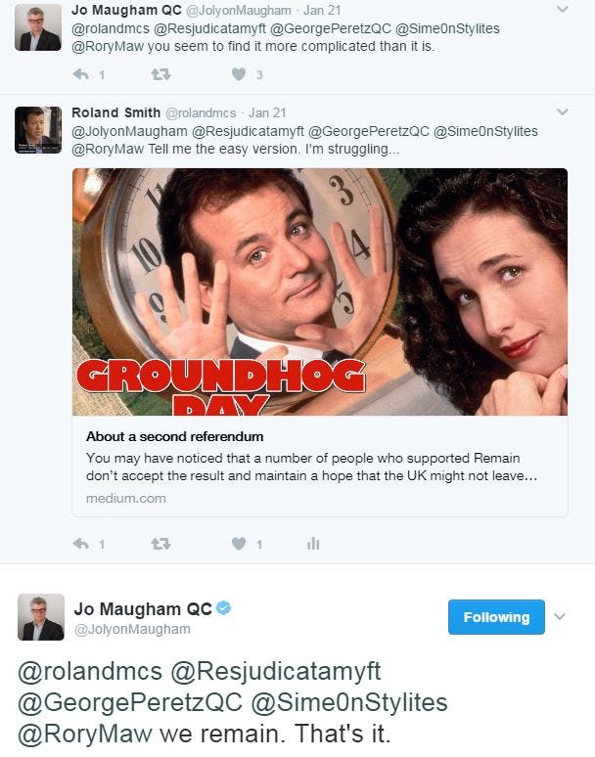The height and width of the screenshot is (757, 595).
Task: Open @JolyonMaugham handle below main author name
Action: click(x=132, y=630)
